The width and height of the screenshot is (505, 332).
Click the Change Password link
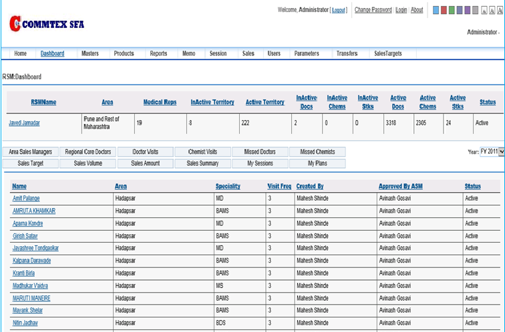[373, 10]
